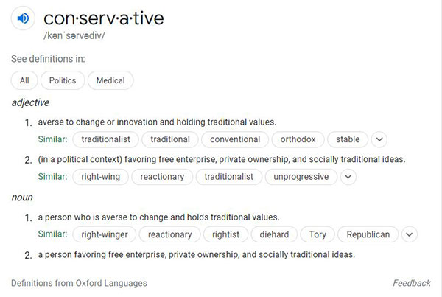Click the 'Republican' synonym chip
The width and height of the screenshot is (442, 297).
tap(368, 234)
